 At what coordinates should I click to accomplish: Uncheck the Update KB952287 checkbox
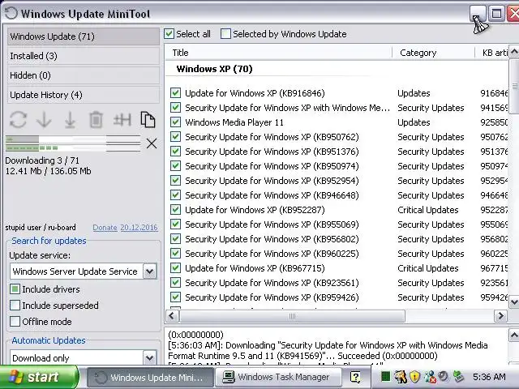tap(175, 210)
